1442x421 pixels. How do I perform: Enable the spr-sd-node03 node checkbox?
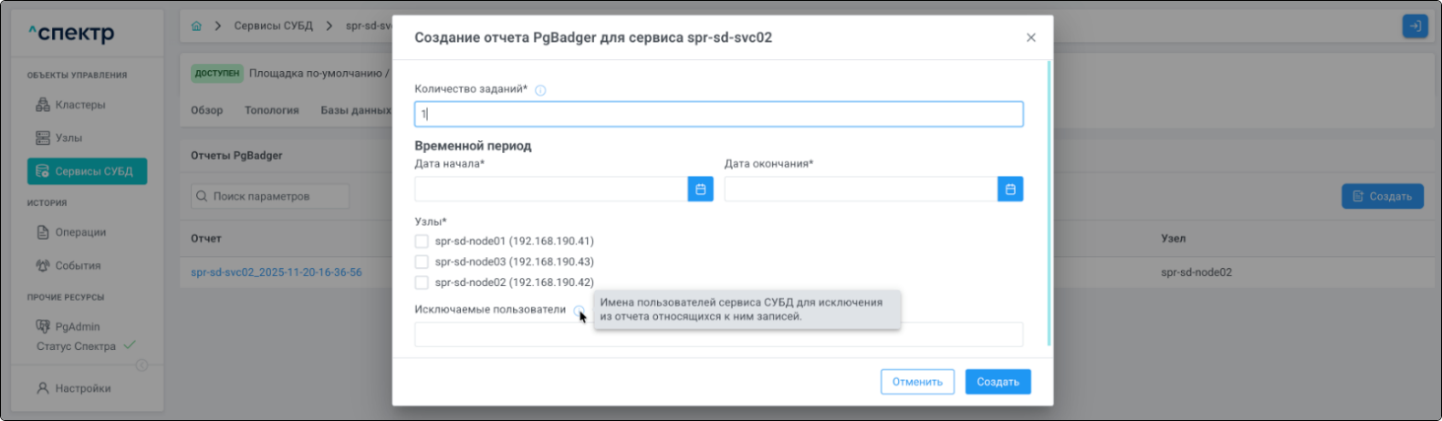tap(422, 262)
